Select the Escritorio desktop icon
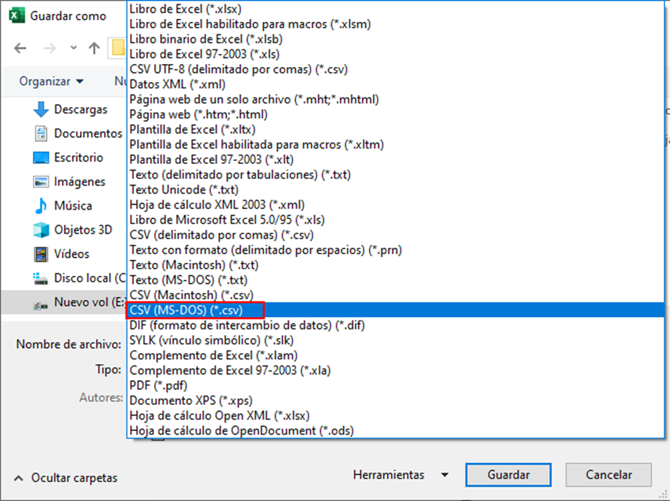The width and height of the screenshot is (670, 501). pyautogui.click(x=41, y=158)
